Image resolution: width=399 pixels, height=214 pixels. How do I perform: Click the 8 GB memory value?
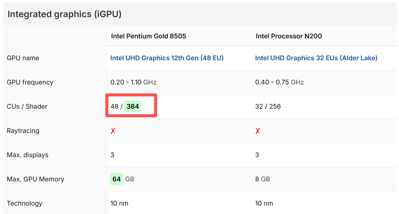click(262, 179)
